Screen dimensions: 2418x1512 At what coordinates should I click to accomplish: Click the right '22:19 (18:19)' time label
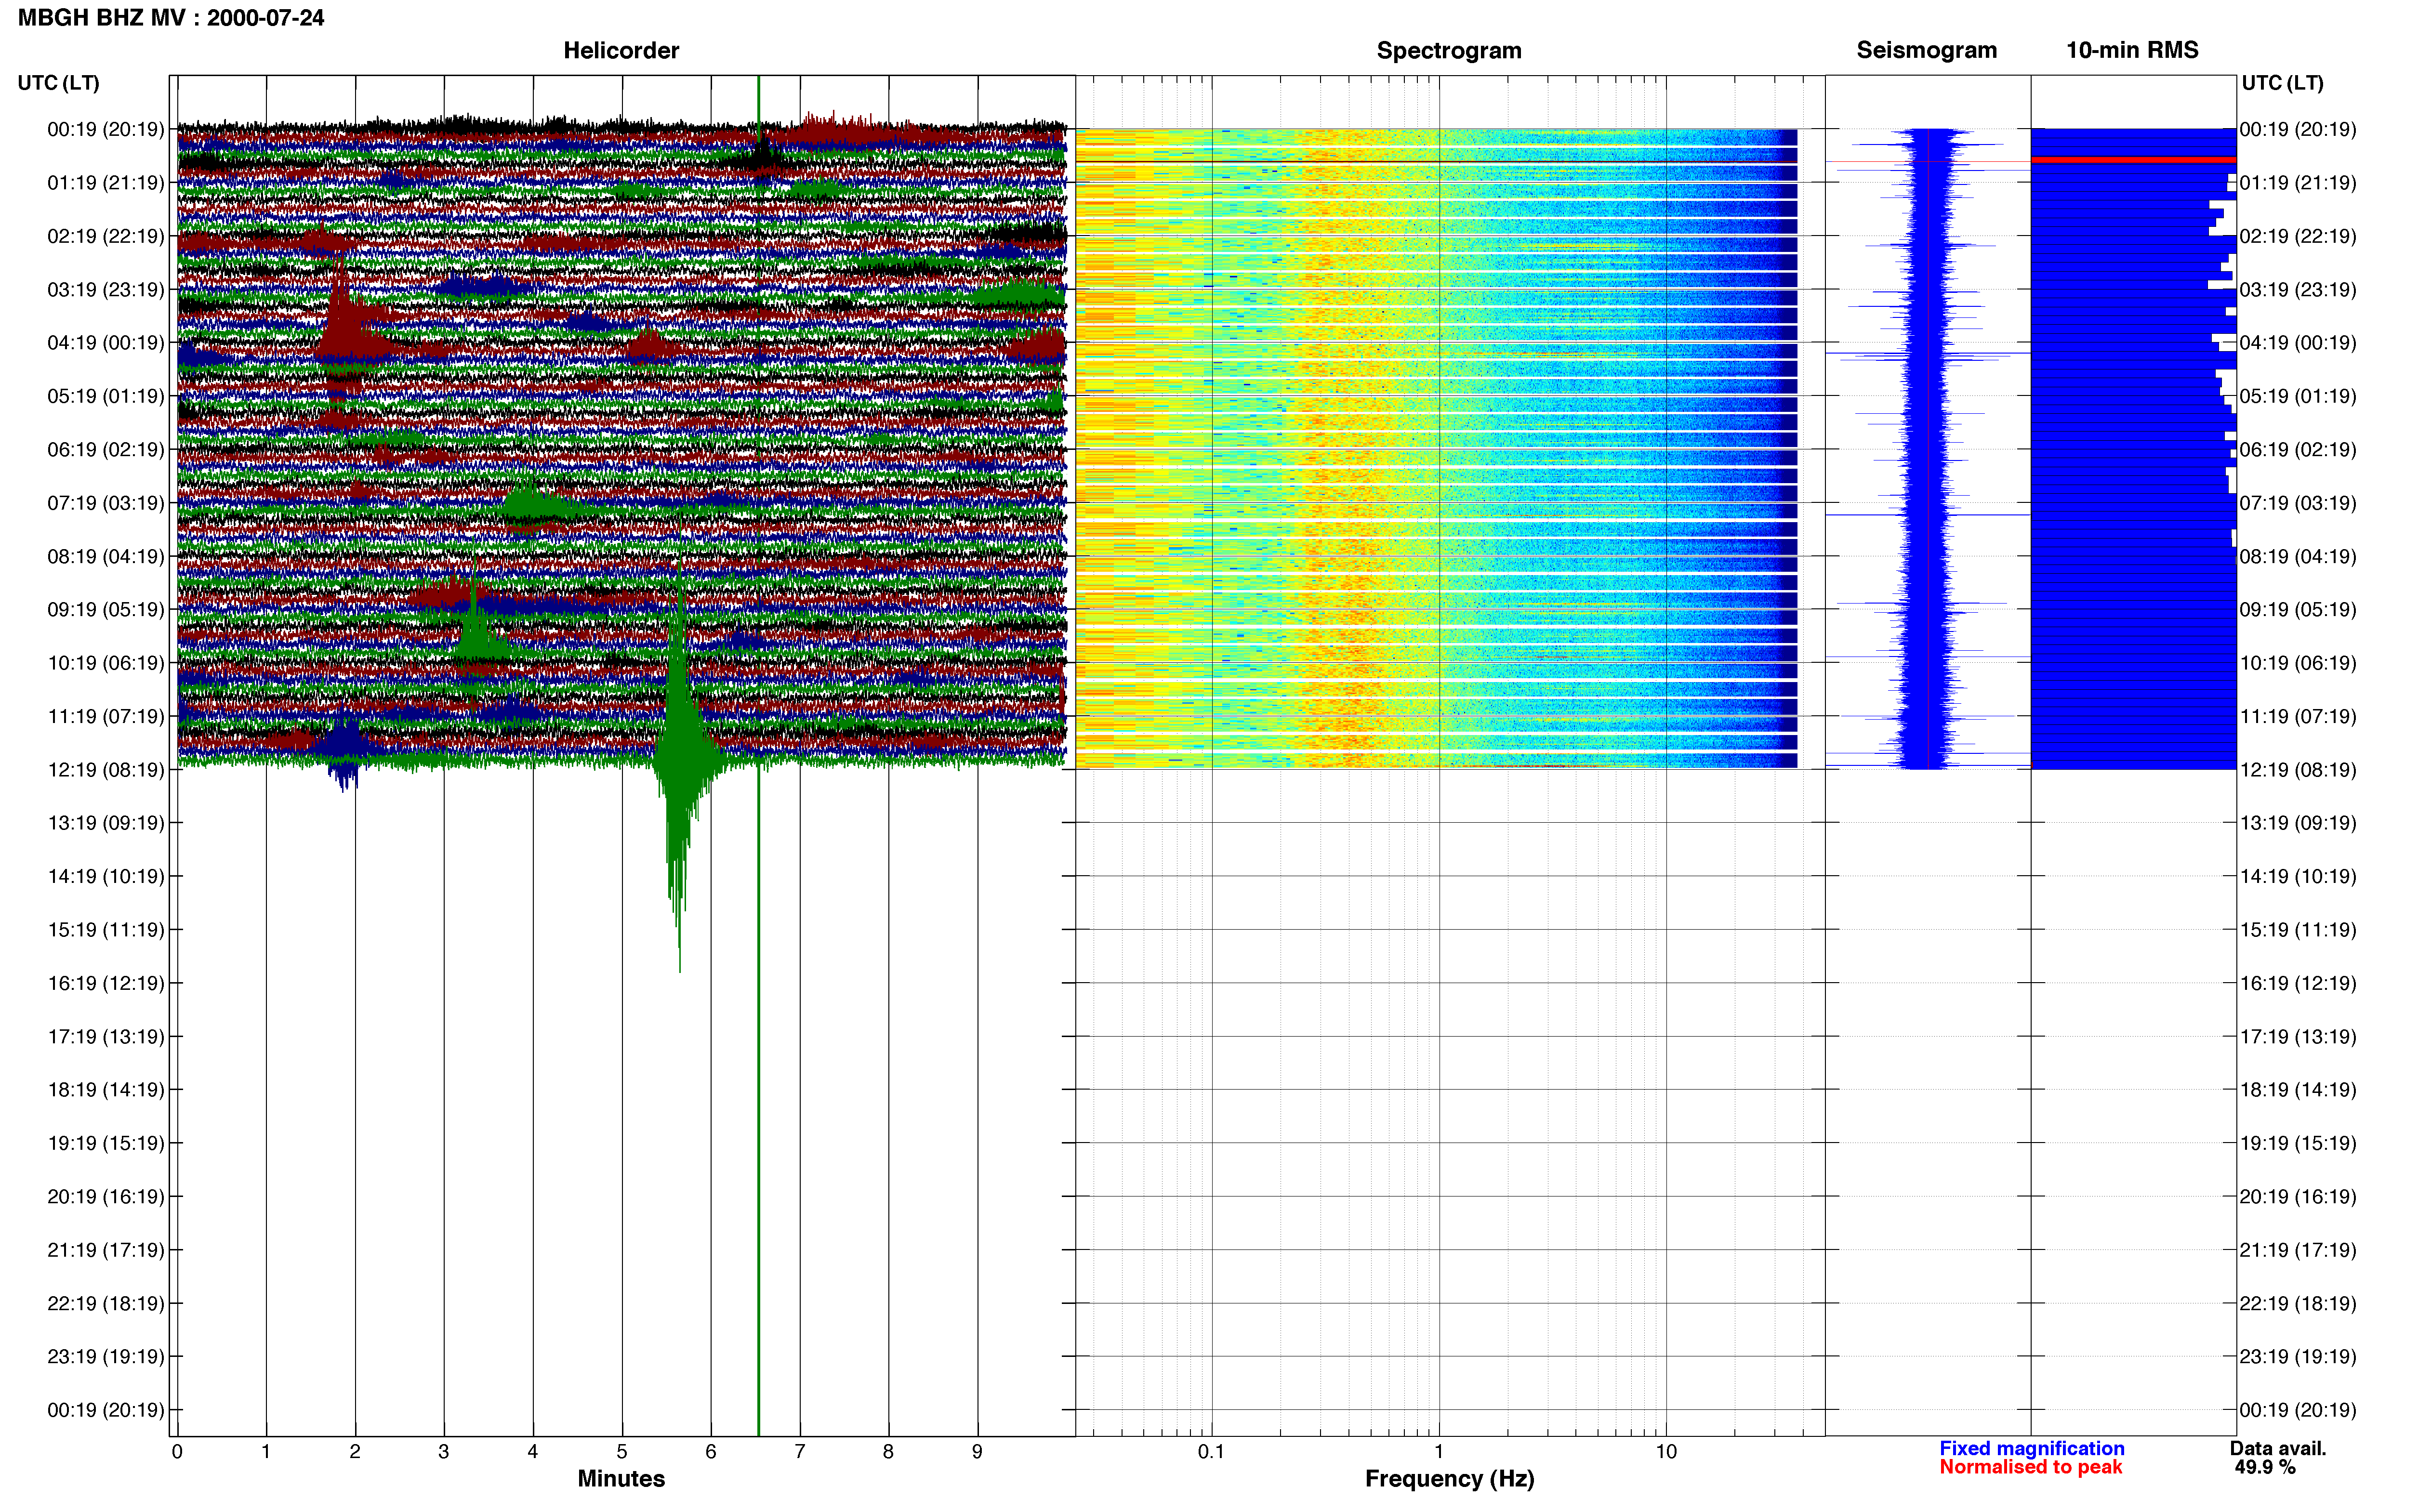pyautogui.click(x=2298, y=1303)
